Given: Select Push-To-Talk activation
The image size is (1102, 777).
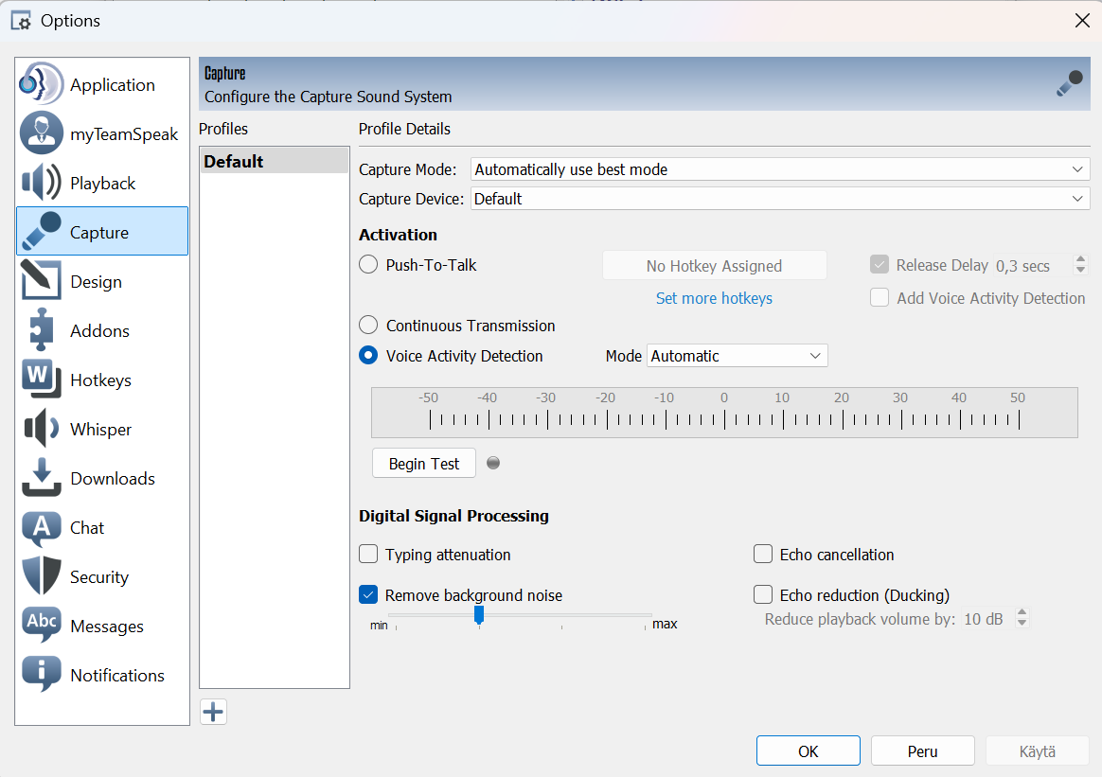Looking at the screenshot, I should tap(368, 265).
